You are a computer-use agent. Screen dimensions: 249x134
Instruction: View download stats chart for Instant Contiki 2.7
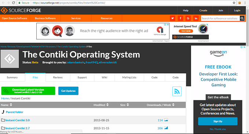(x=166, y=128)
